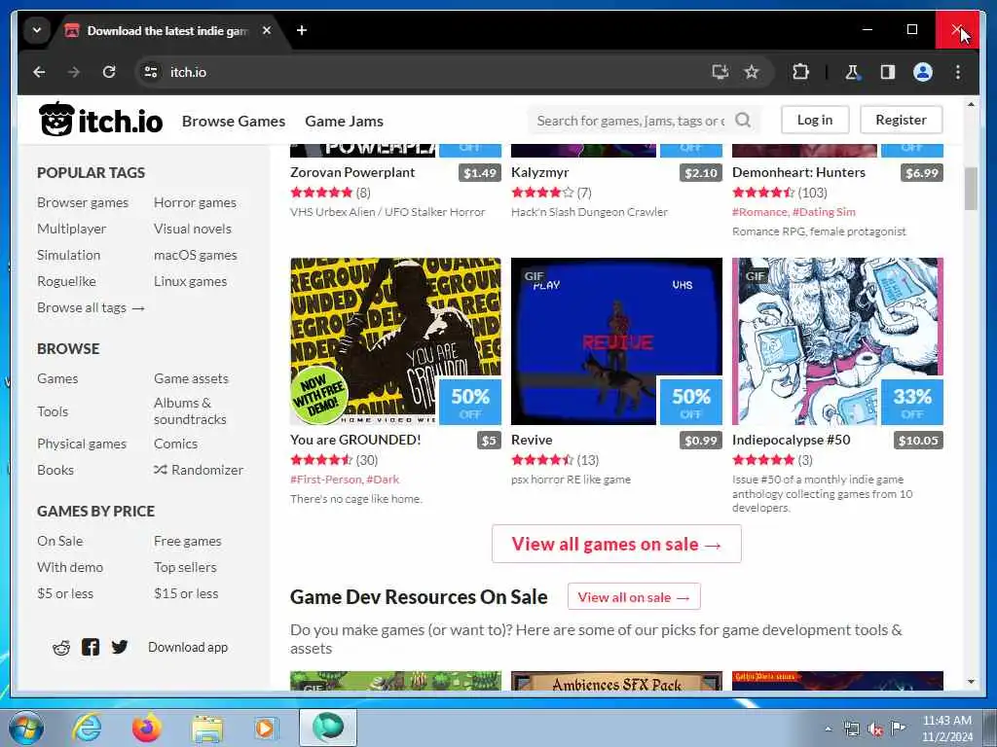Click the muted volume tray icon
The width and height of the screenshot is (997, 747).
click(x=875, y=729)
